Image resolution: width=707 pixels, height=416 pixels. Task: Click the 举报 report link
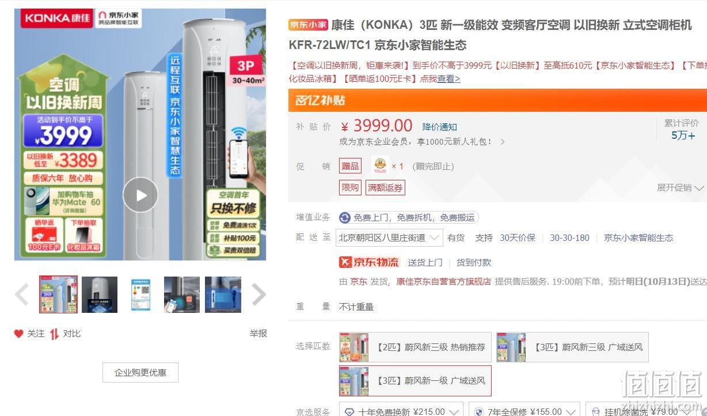(x=258, y=334)
